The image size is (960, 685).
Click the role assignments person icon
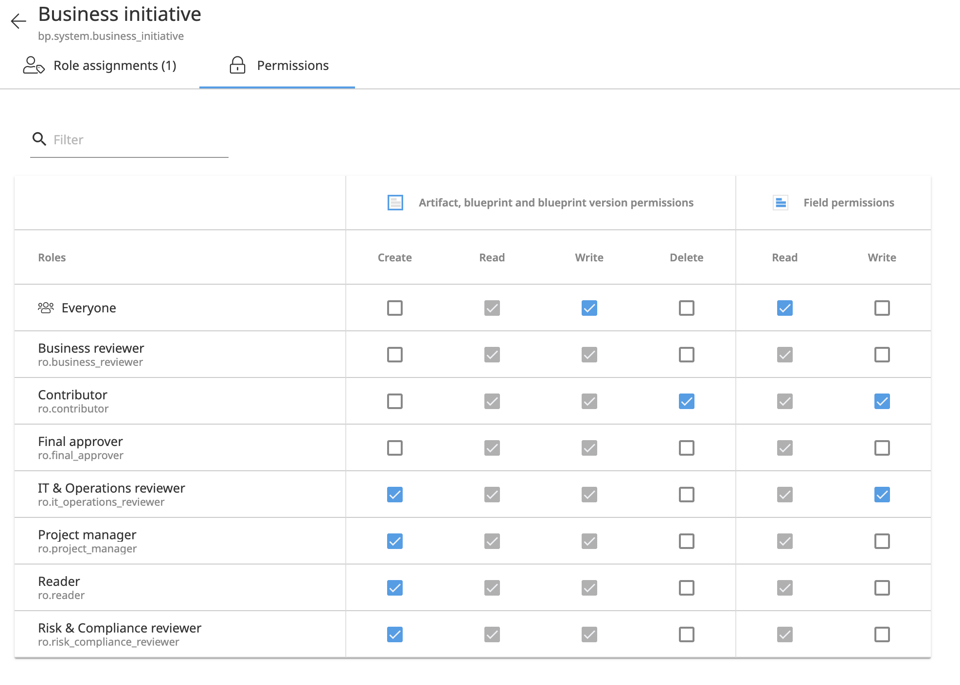pyautogui.click(x=34, y=65)
